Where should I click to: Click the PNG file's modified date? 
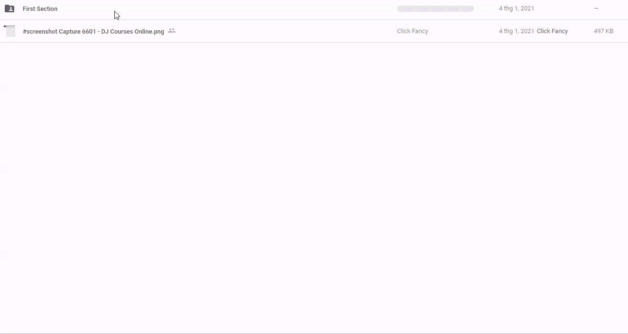point(516,31)
